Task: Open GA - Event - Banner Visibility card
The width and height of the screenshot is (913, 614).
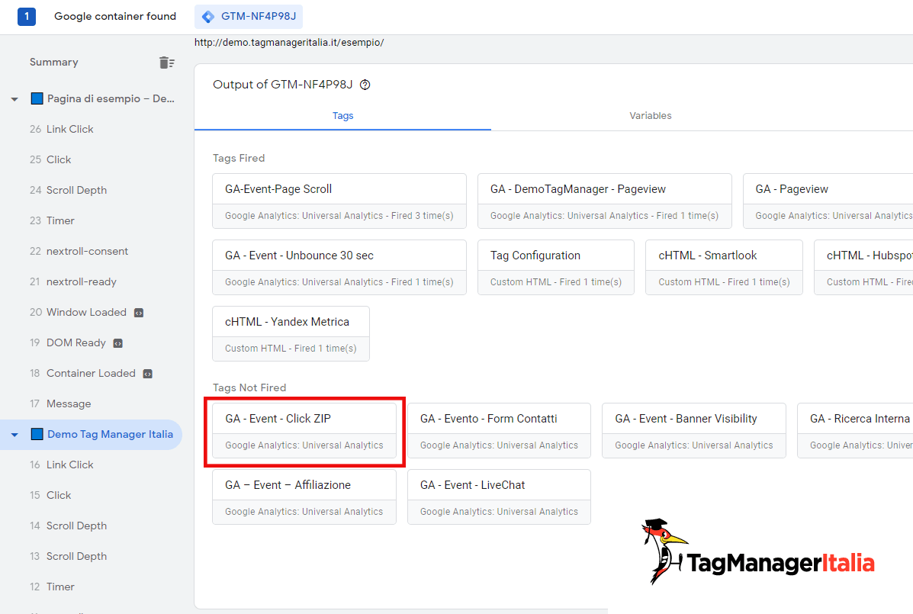Action: 694,431
